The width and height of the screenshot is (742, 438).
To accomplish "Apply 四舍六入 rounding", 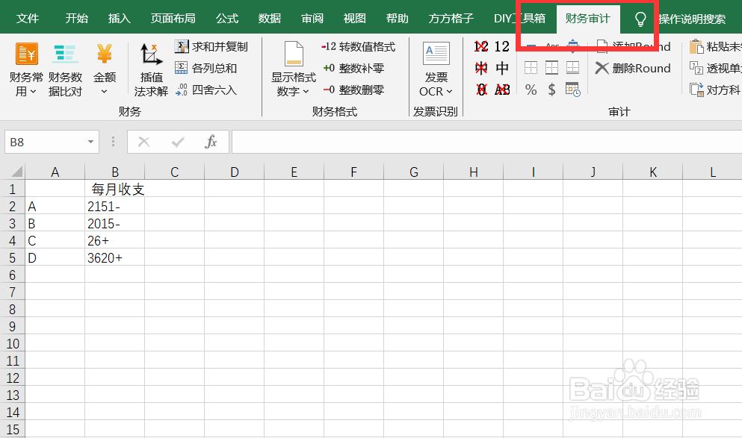I will point(205,90).
